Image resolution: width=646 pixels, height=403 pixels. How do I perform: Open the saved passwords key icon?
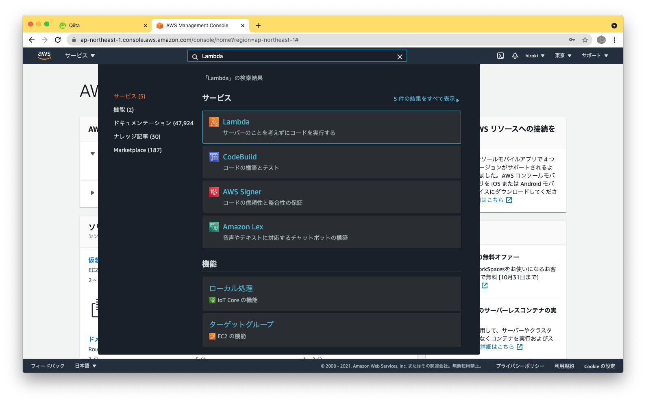coord(572,40)
